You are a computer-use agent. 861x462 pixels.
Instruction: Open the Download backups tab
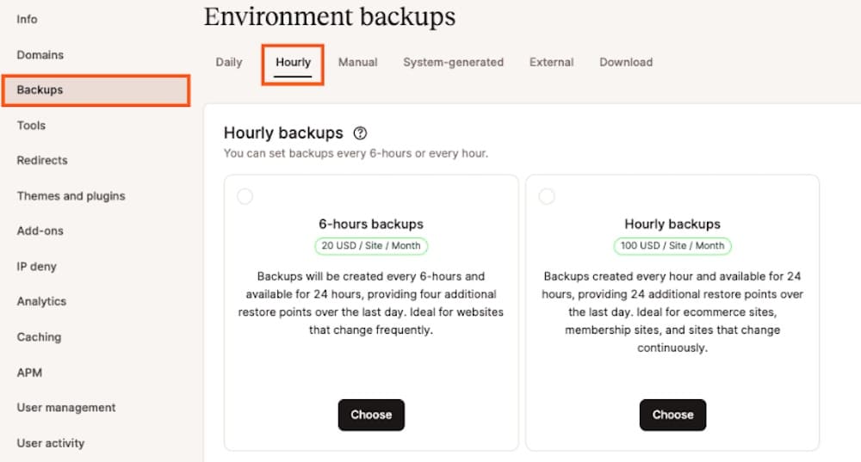pyautogui.click(x=626, y=62)
